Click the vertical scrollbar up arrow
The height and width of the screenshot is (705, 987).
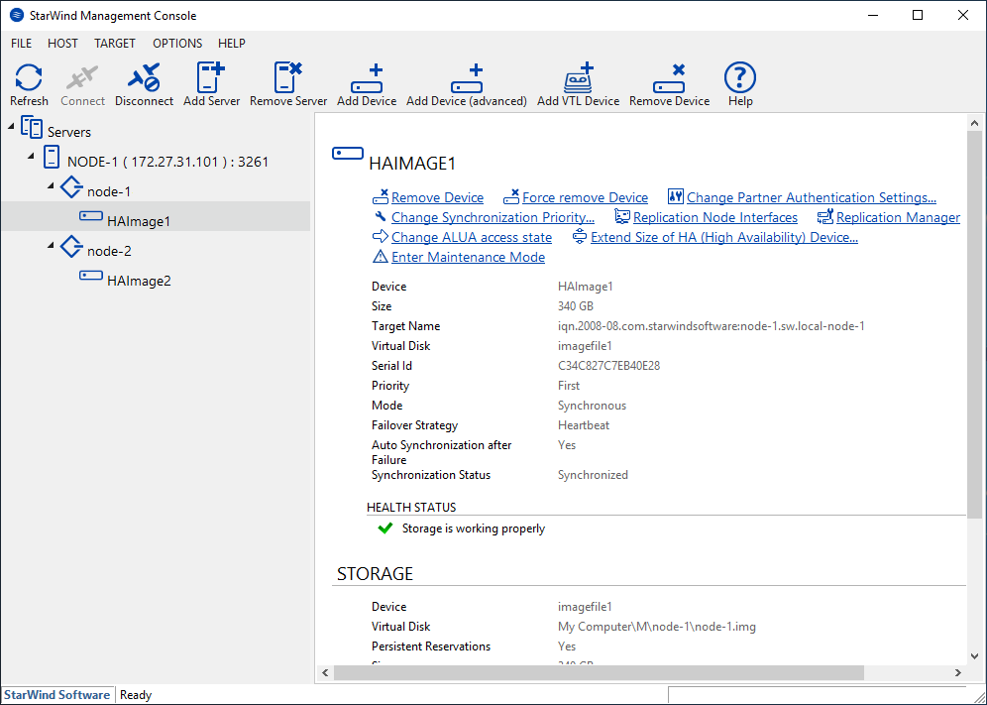point(974,124)
